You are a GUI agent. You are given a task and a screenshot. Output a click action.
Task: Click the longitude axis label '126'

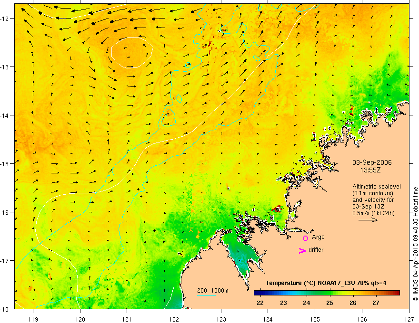coord(362,319)
